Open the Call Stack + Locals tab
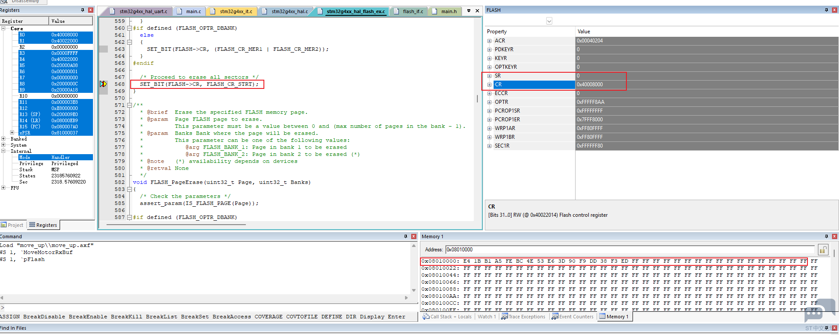 click(x=447, y=317)
